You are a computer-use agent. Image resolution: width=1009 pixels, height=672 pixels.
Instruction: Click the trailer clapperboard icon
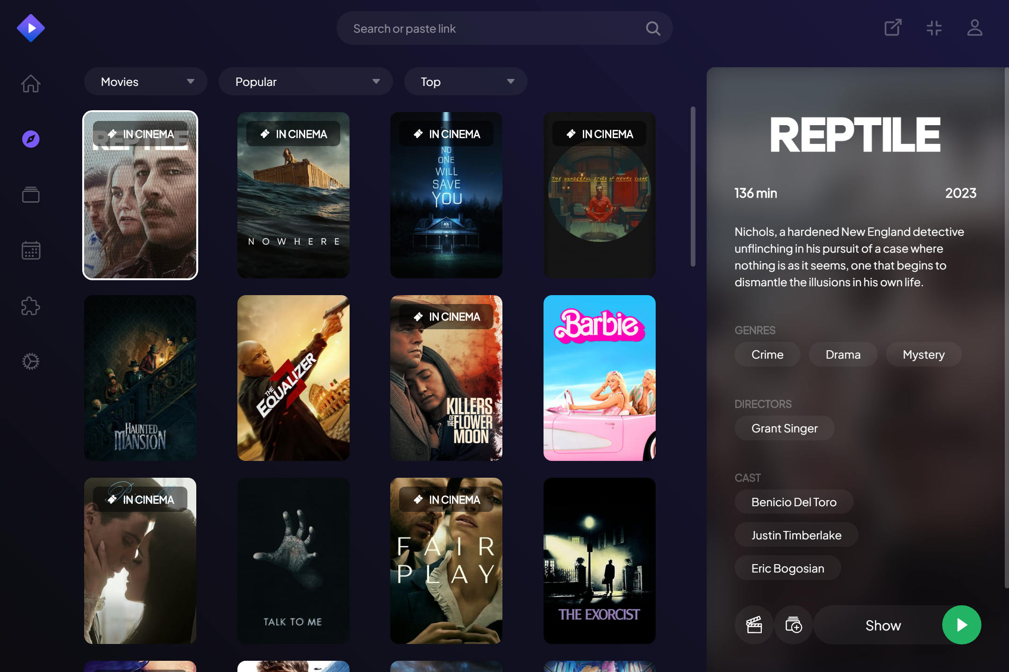pyautogui.click(x=754, y=625)
